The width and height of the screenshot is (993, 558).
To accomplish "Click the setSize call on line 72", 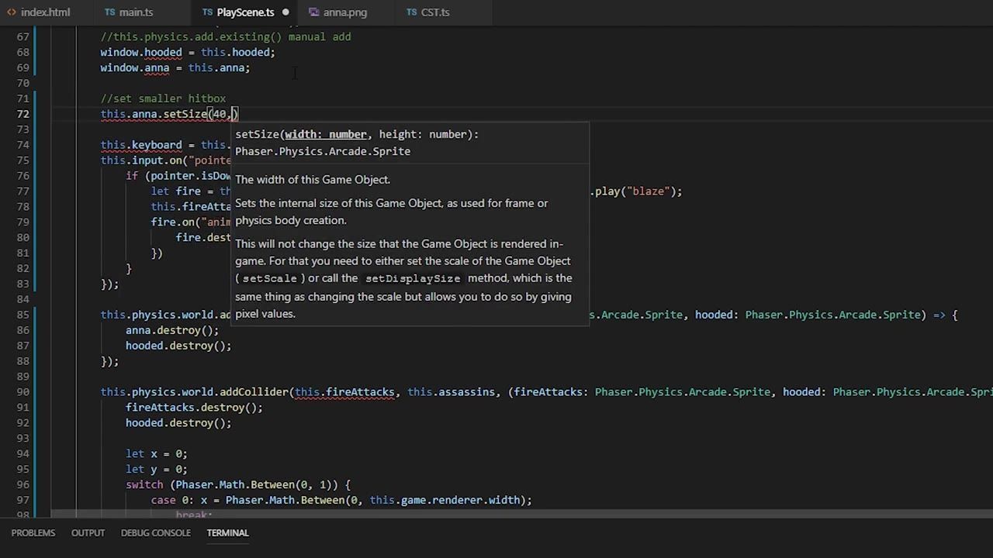I will (x=185, y=114).
